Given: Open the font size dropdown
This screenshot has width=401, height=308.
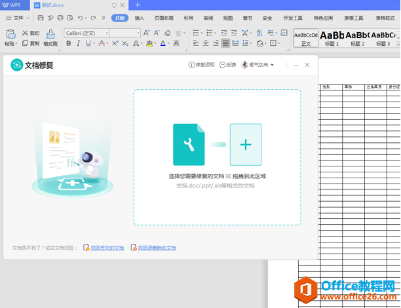Looking at the screenshot, I should pyautogui.click(x=138, y=33).
